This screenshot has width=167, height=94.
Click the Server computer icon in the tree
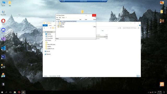click(x=58, y=26)
